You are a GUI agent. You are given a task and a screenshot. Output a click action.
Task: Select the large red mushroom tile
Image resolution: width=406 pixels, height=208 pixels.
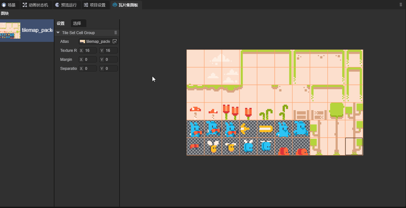195,111
